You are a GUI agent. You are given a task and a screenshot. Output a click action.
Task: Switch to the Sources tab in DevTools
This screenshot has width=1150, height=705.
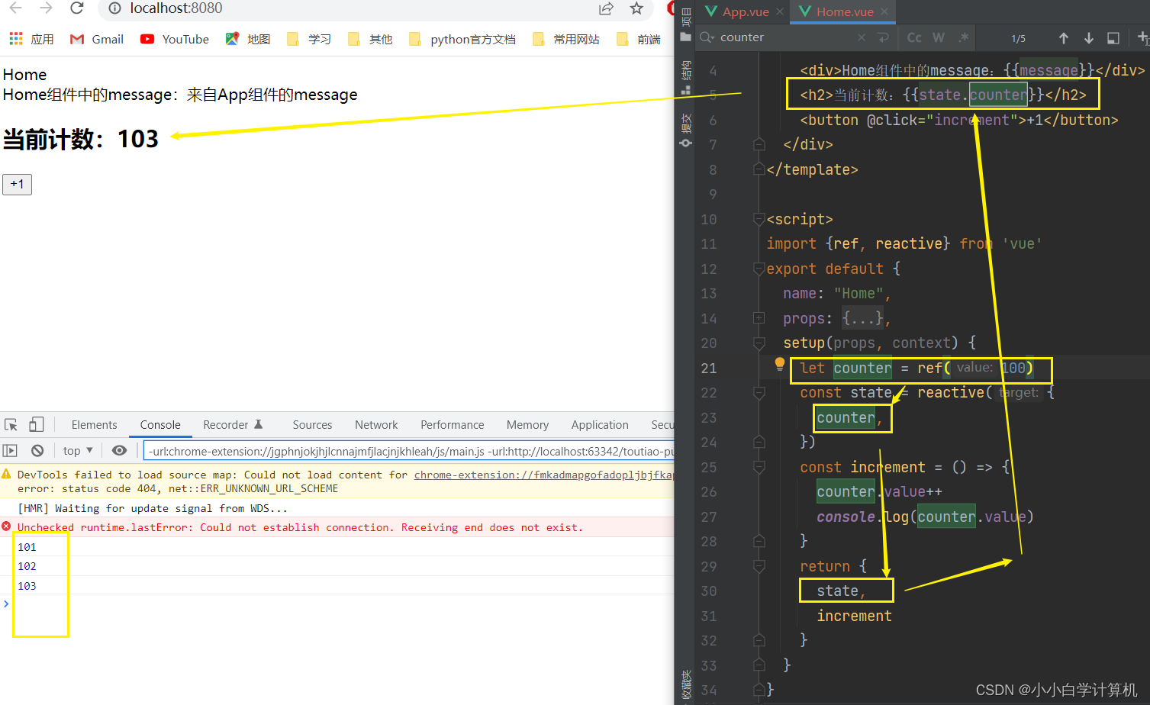click(312, 425)
